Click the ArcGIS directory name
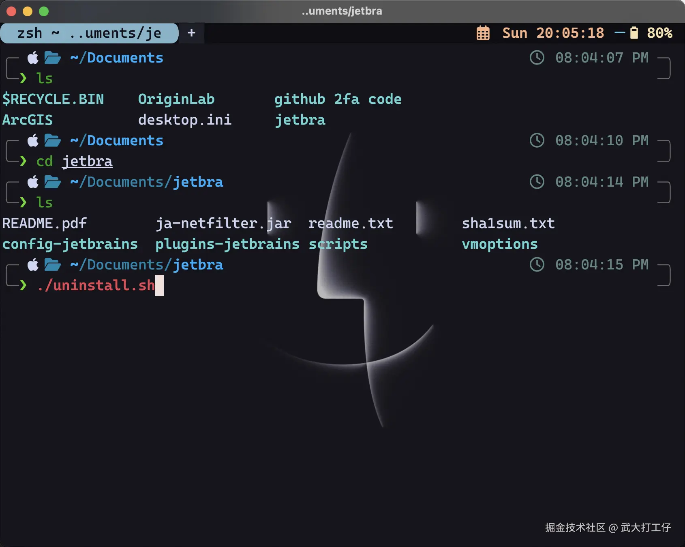The image size is (685, 547). tap(28, 120)
